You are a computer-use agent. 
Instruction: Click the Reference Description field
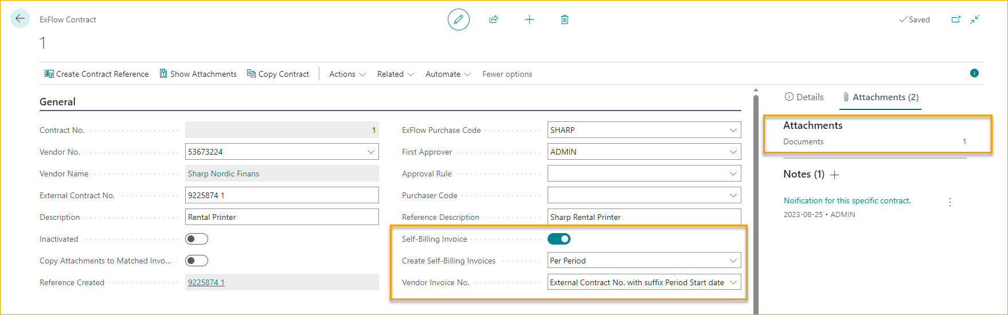point(644,217)
